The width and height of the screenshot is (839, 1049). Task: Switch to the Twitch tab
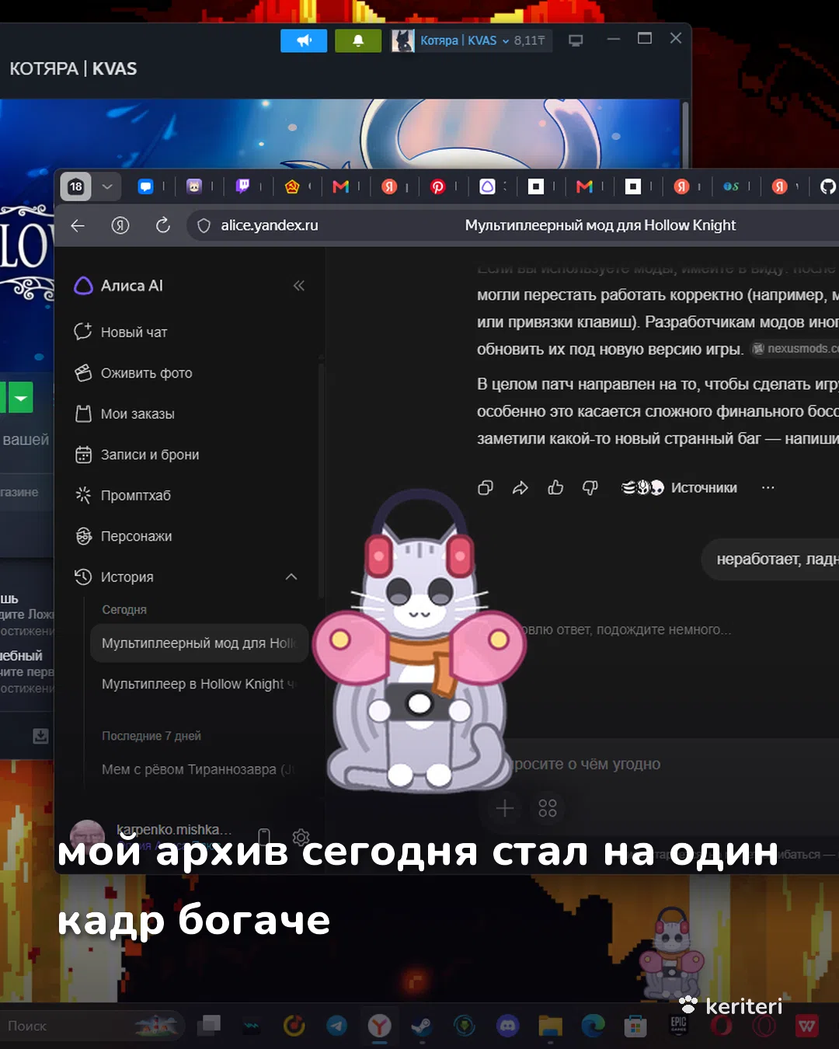[243, 186]
